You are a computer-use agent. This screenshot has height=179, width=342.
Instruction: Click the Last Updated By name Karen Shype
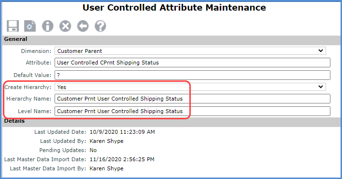pos(106,141)
